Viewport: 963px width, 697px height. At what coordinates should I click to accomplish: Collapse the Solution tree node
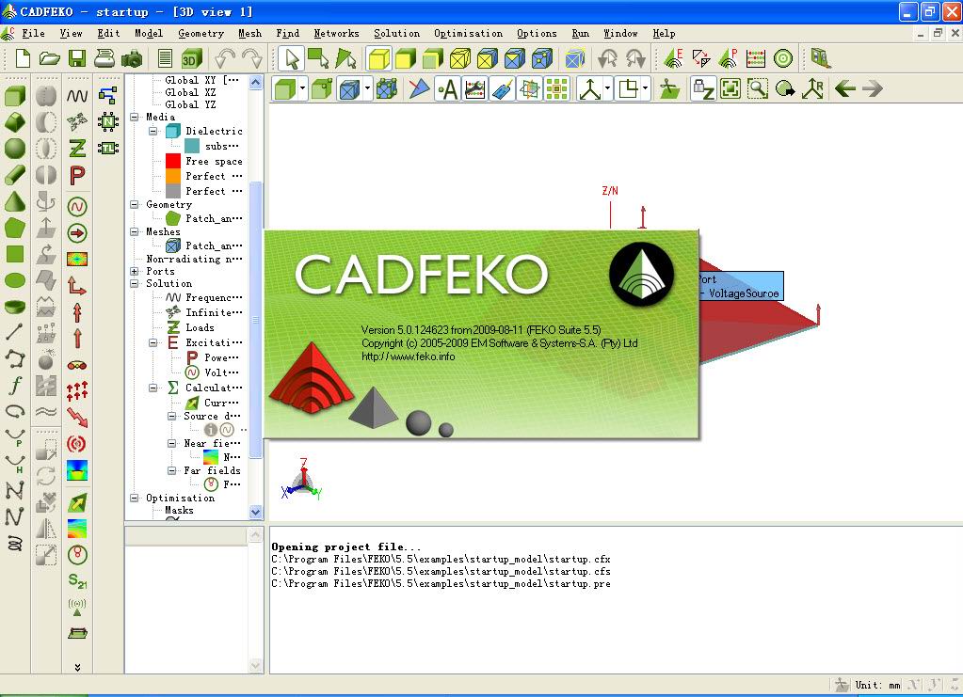click(135, 283)
